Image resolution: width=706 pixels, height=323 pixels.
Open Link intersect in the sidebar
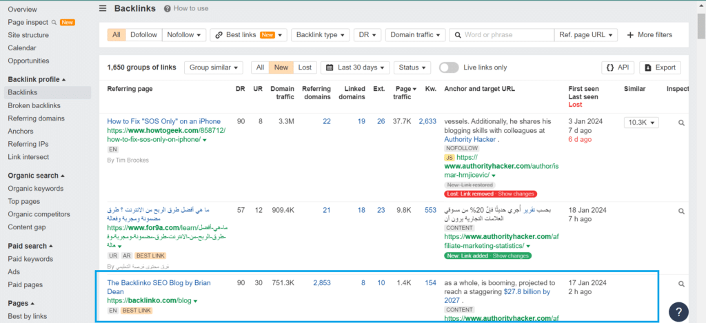(x=28, y=157)
